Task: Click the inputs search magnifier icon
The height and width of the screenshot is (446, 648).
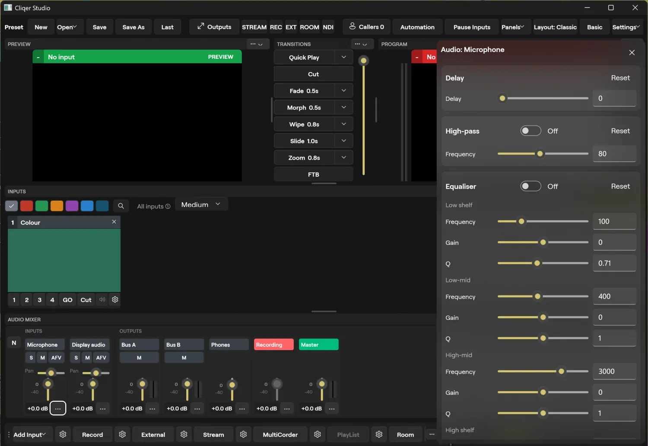Action: click(121, 206)
